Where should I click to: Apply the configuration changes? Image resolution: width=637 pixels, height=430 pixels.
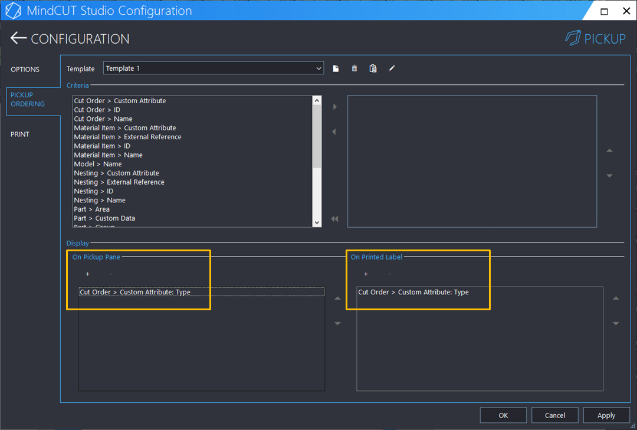(x=606, y=415)
